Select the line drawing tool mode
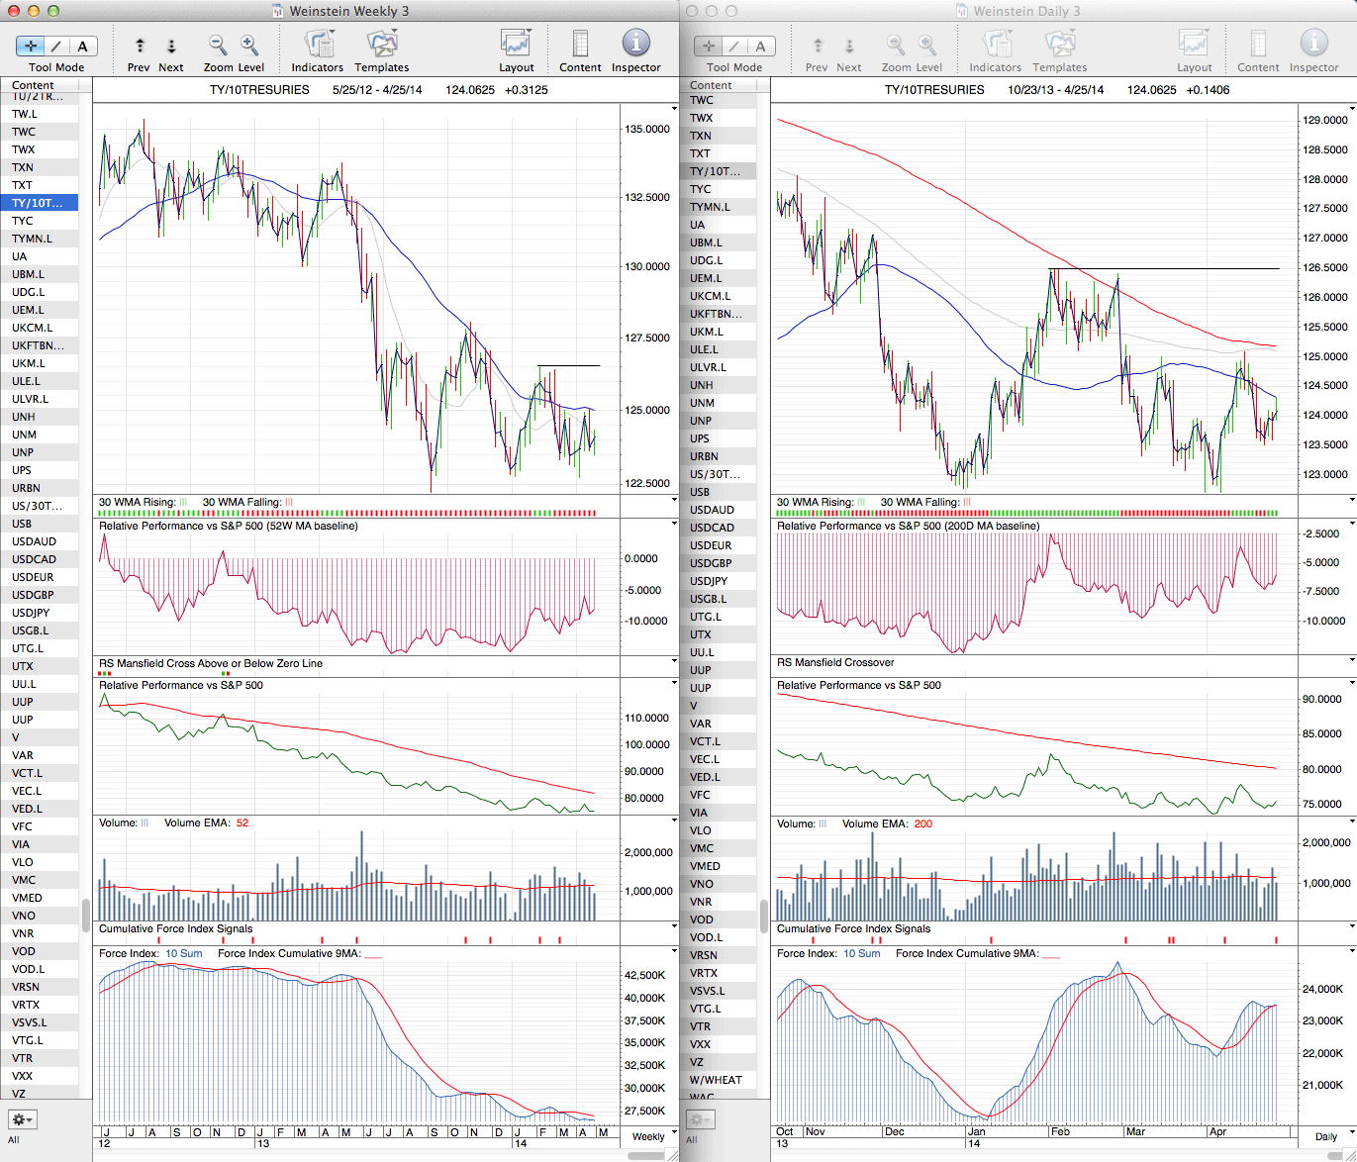The image size is (1357, 1162). [x=56, y=47]
